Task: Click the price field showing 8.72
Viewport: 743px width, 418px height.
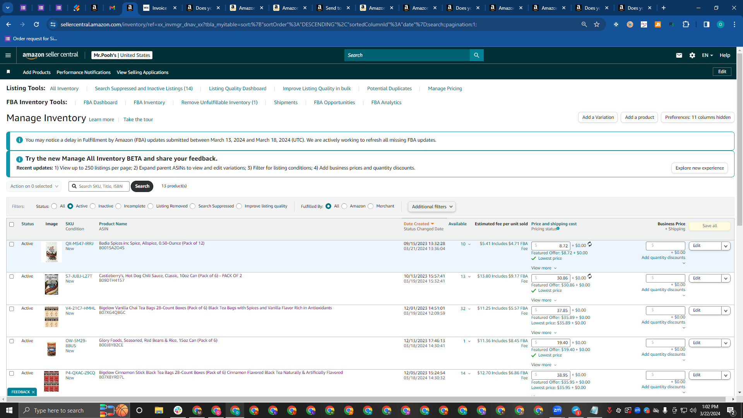Action: point(551,246)
